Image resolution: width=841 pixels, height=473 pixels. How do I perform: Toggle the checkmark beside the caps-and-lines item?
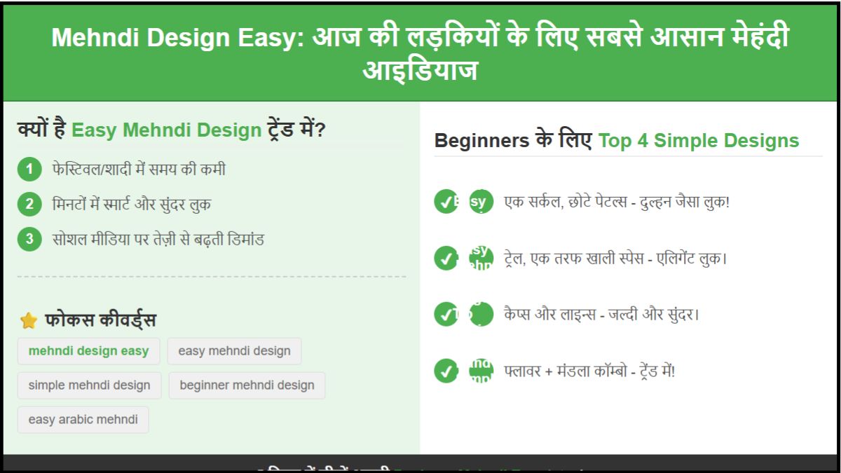[x=446, y=315]
